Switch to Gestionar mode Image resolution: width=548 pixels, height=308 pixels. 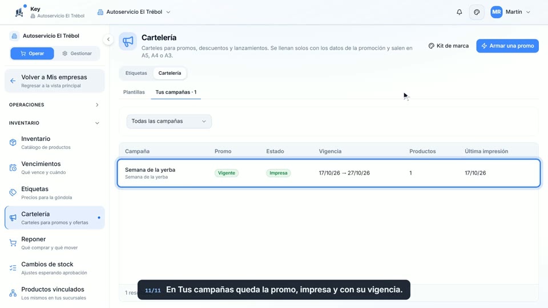pos(77,54)
